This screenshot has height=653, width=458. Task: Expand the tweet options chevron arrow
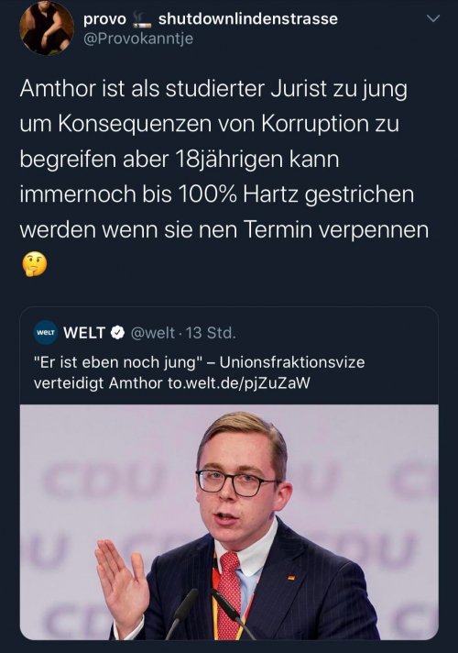pos(433,18)
